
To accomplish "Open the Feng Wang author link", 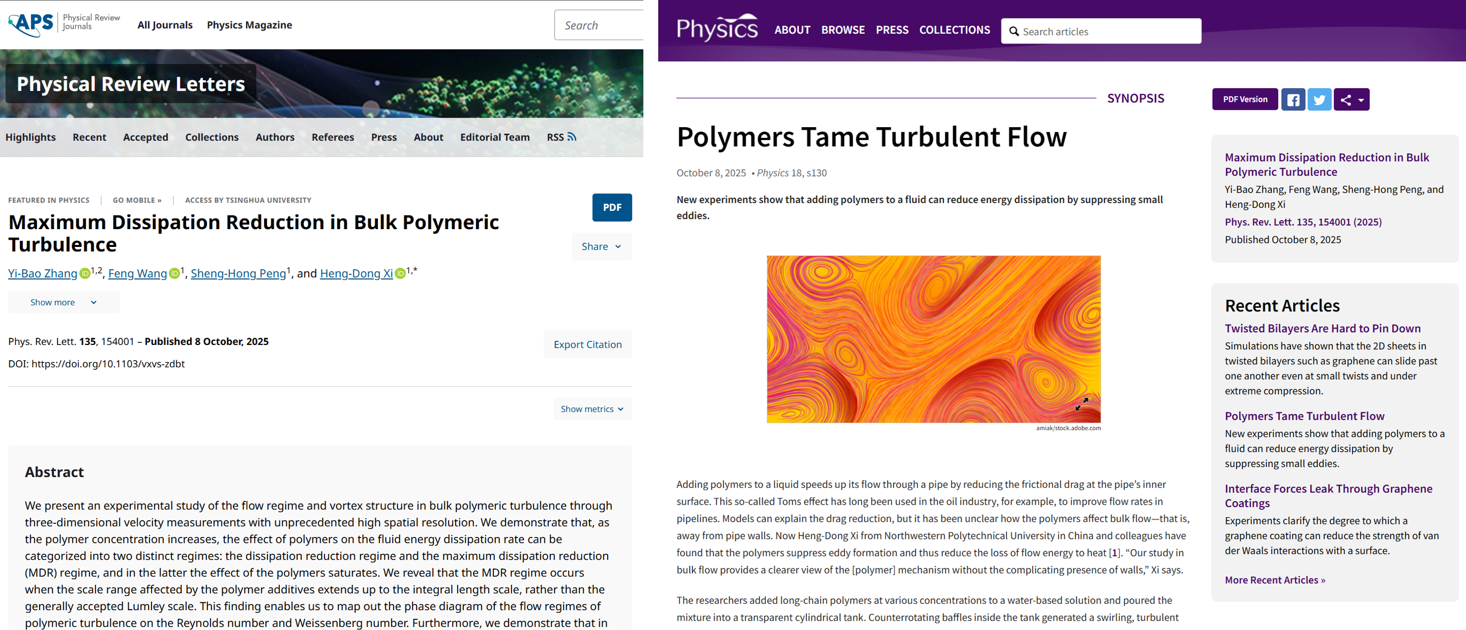I will [x=137, y=274].
